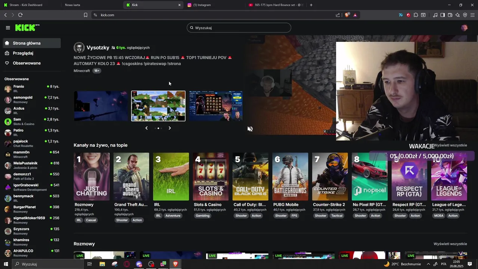Screen dimensions: 478x269
Task: Click the share page icon in address bar
Action: 338,15
